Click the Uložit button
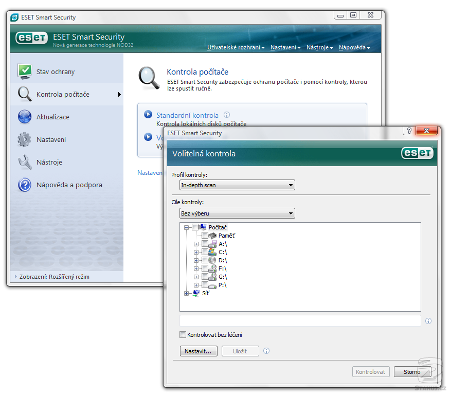 [240, 351]
